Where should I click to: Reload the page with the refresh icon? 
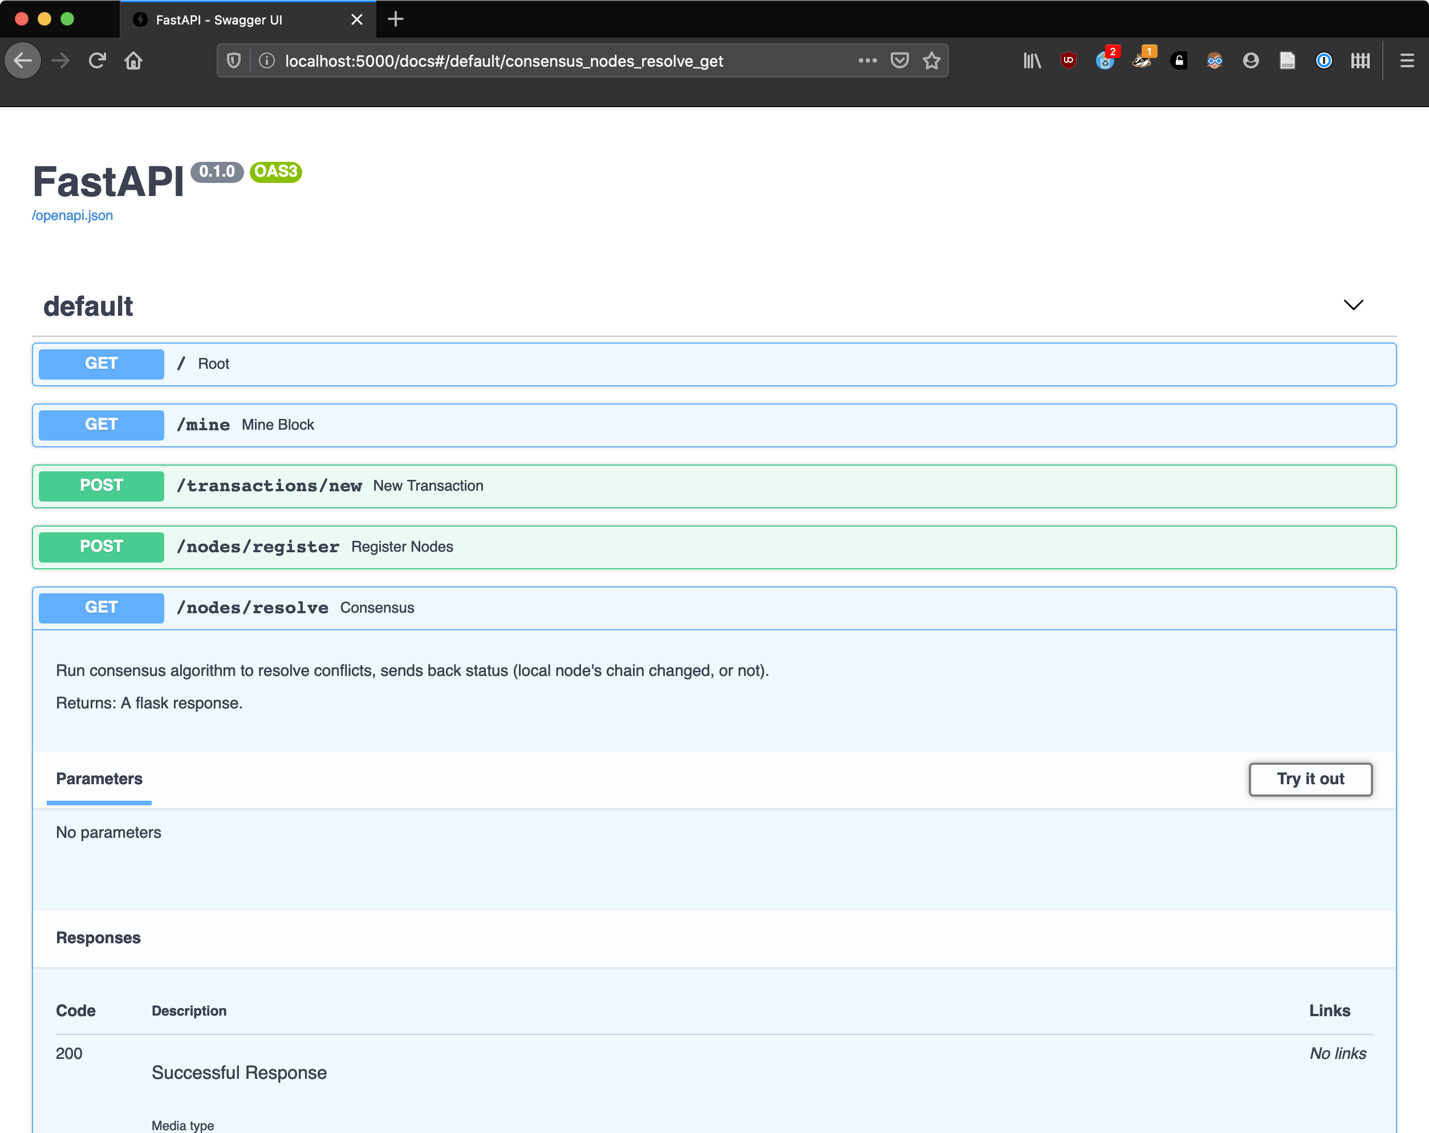(x=98, y=61)
